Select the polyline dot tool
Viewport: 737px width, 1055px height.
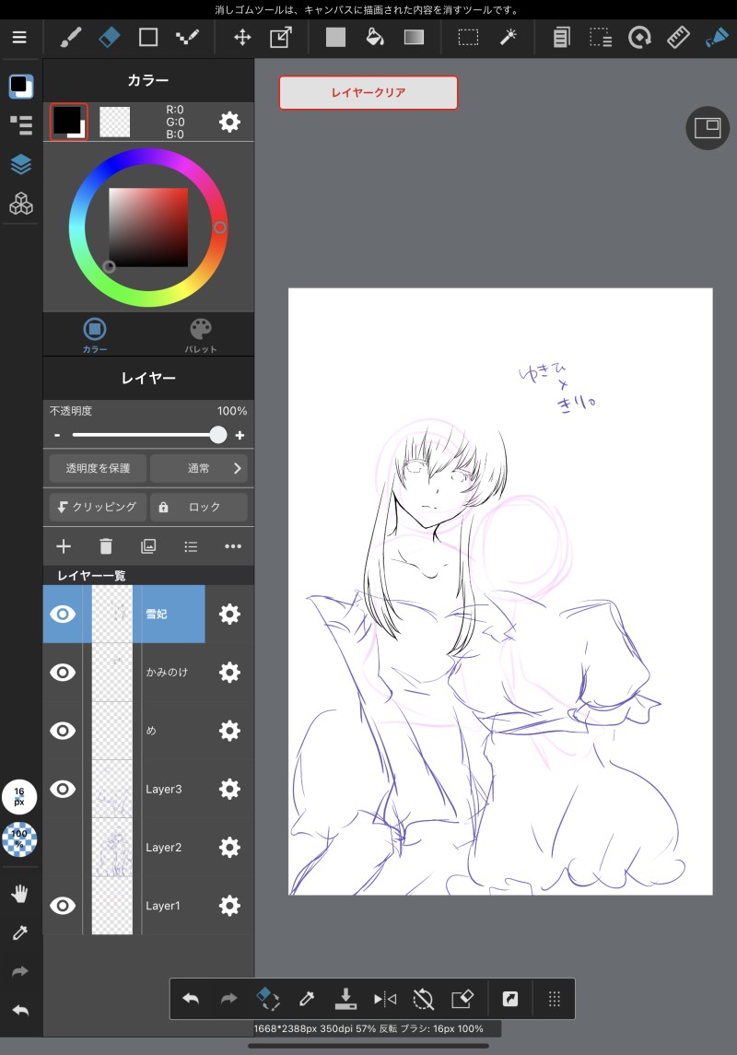coord(187,37)
